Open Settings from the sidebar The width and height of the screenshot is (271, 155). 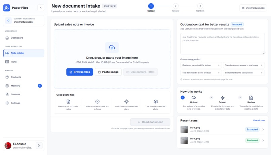pos(24,103)
